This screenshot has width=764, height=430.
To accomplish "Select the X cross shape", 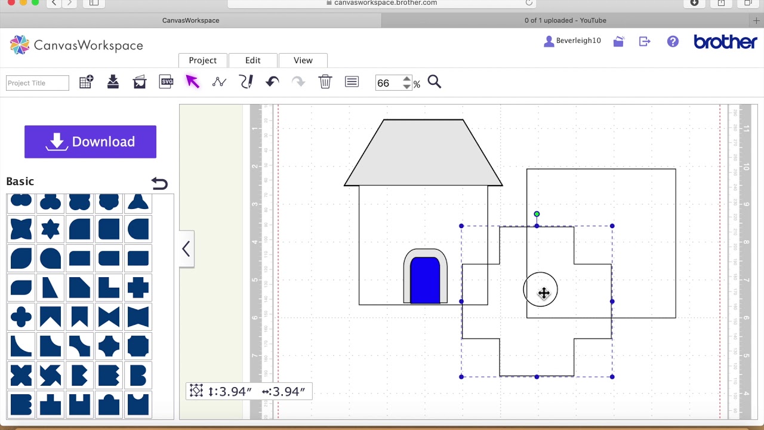I will (x=21, y=375).
